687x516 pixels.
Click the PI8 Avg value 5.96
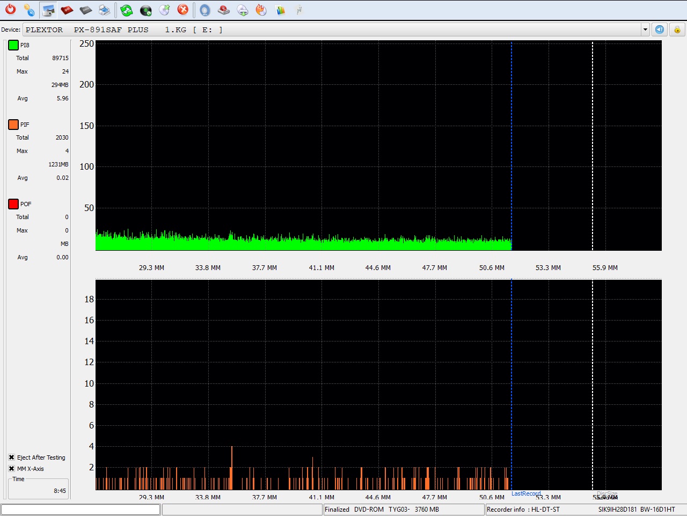pyautogui.click(x=62, y=98)
